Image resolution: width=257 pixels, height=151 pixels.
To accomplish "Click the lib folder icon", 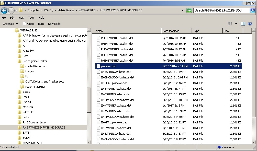I will click(x=22, y=76).
